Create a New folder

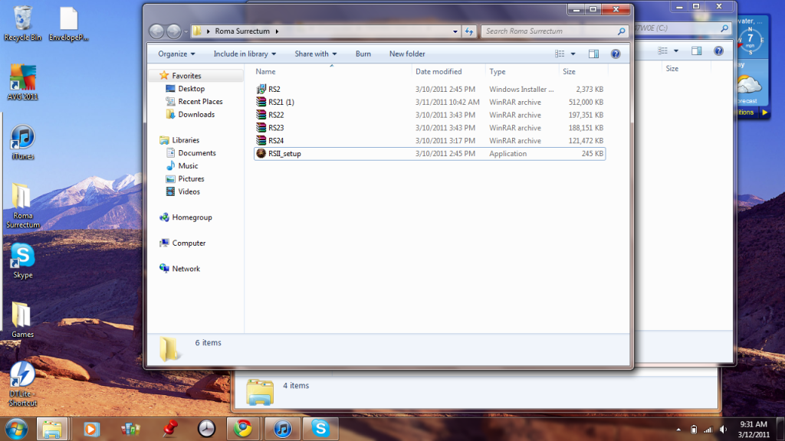pyautogui.click(x=407, y=54)
